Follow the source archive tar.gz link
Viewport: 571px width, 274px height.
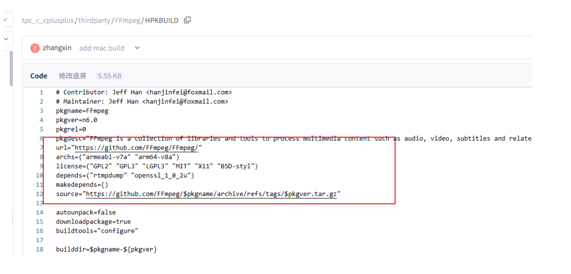tap(211, 194)
